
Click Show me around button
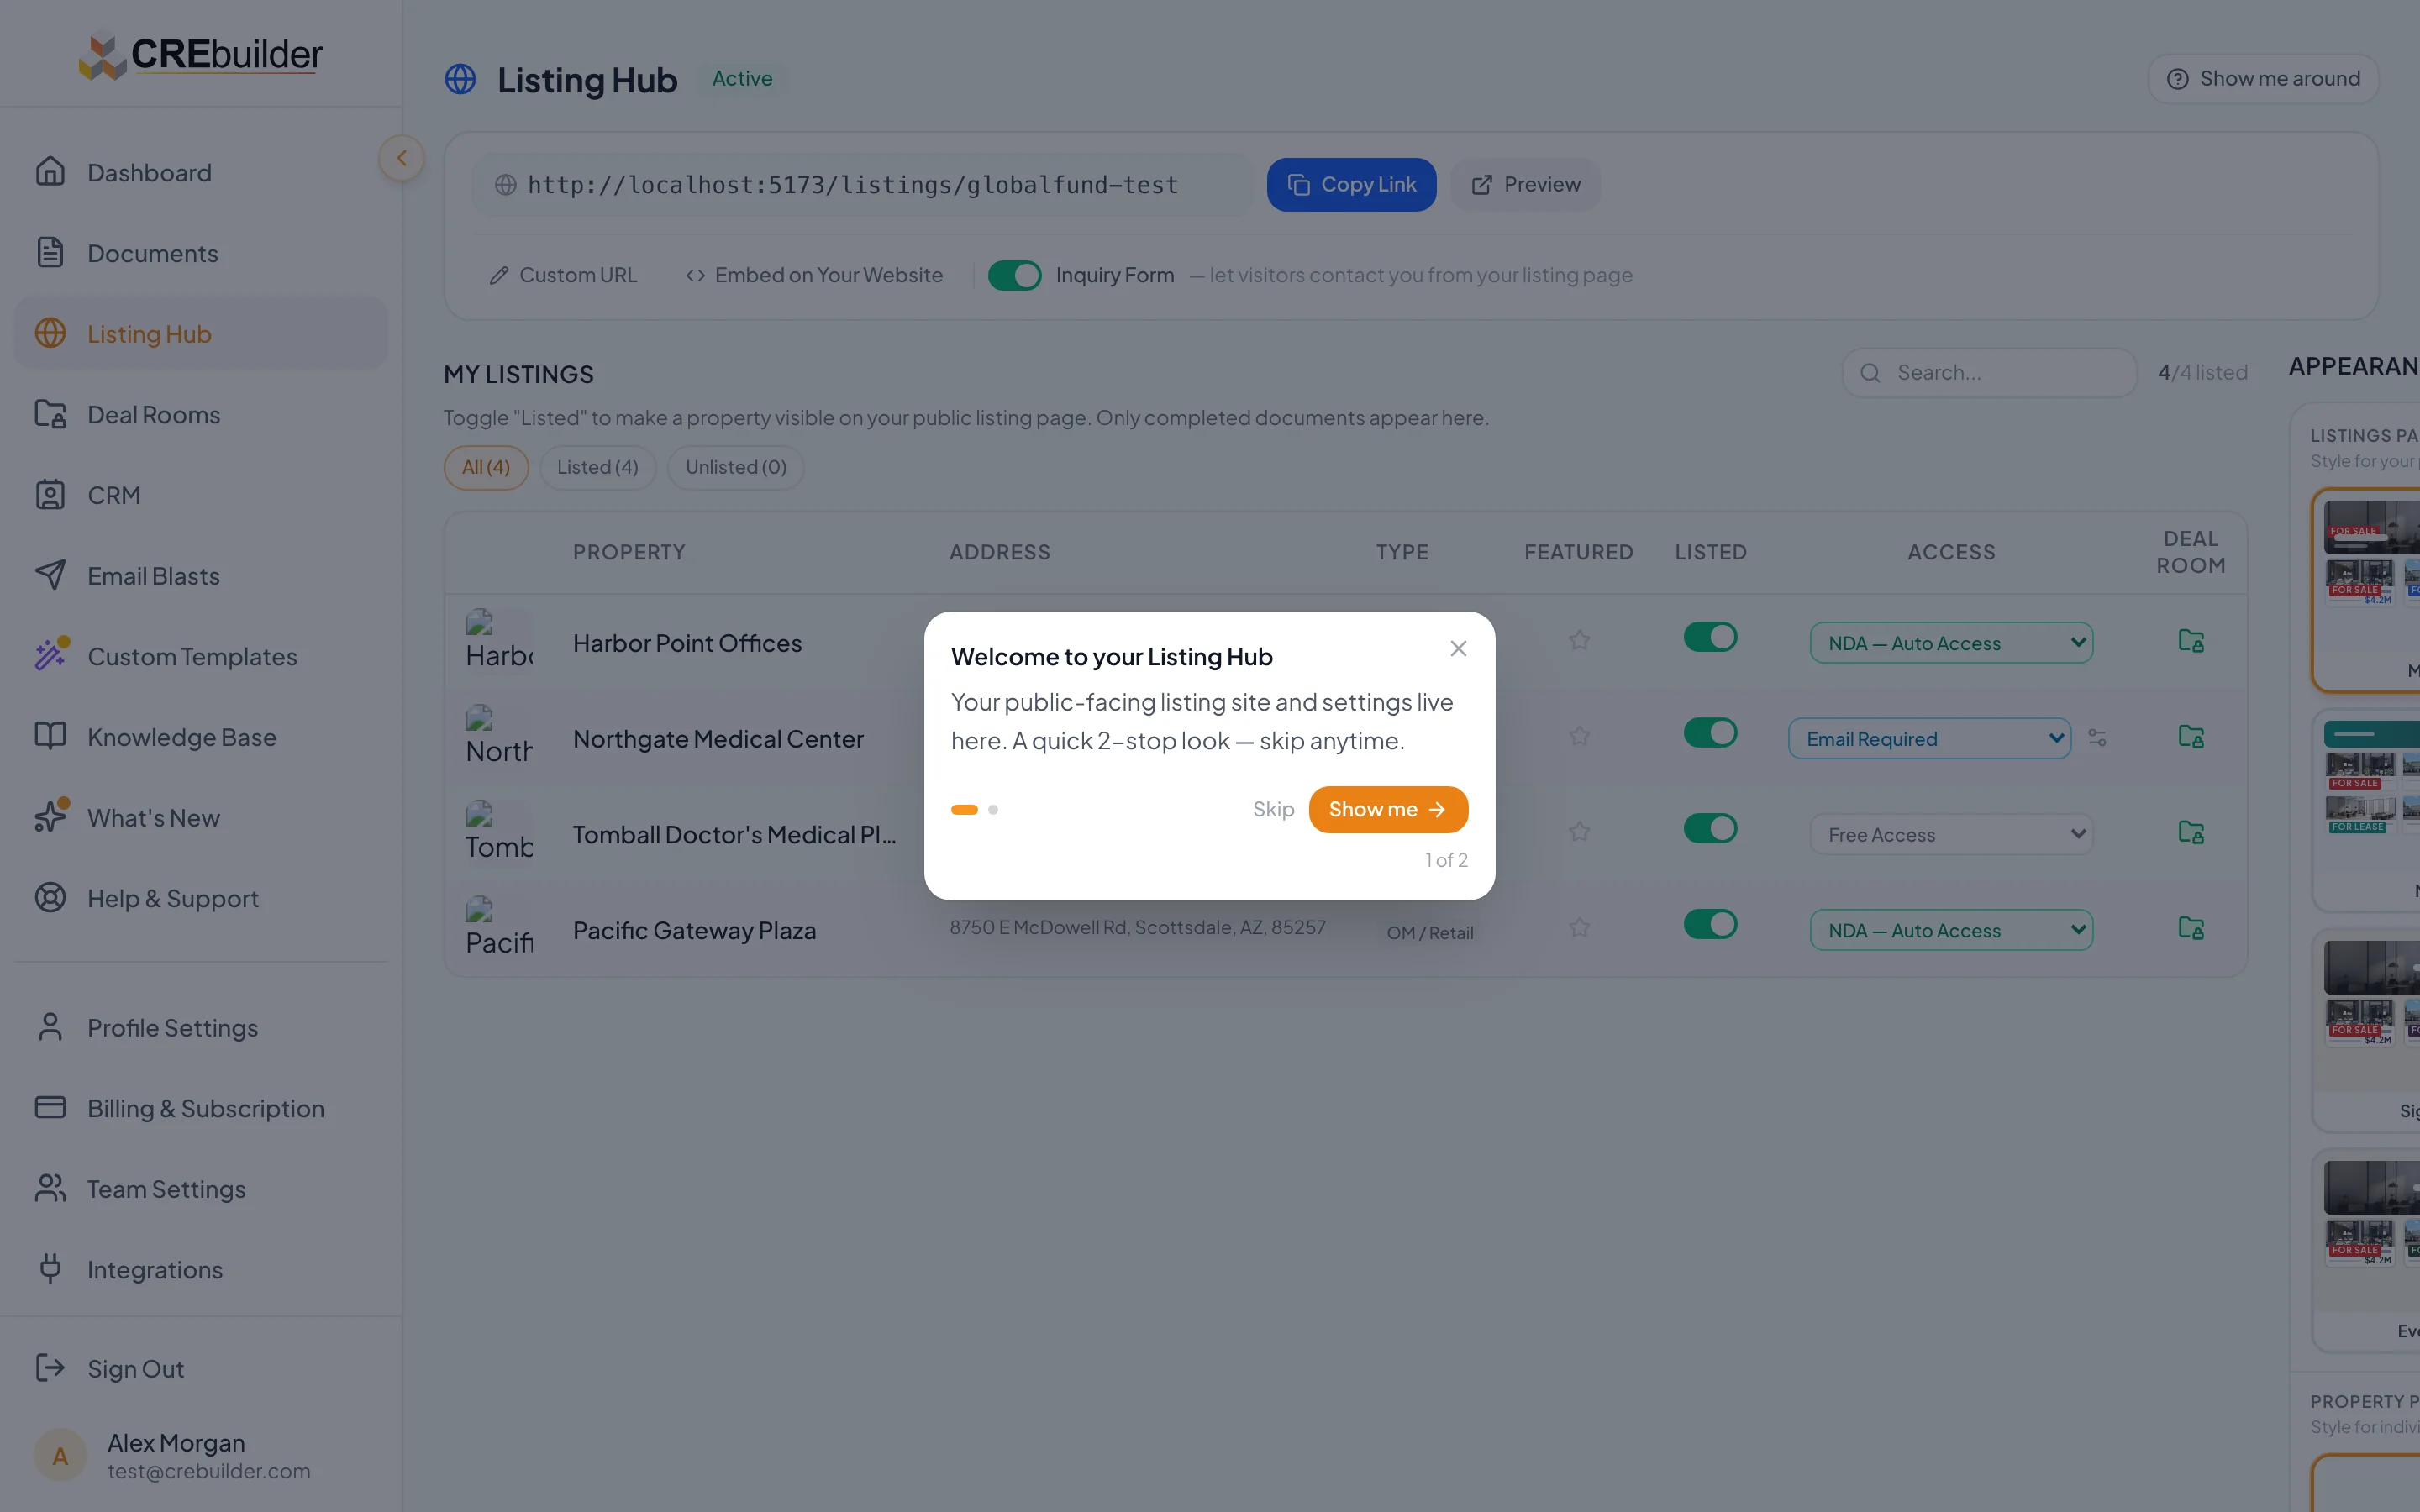pyautogui.click(x=2263, y=79)
